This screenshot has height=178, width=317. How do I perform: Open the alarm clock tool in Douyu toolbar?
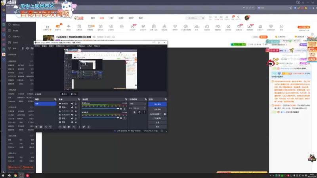point(90,27)
